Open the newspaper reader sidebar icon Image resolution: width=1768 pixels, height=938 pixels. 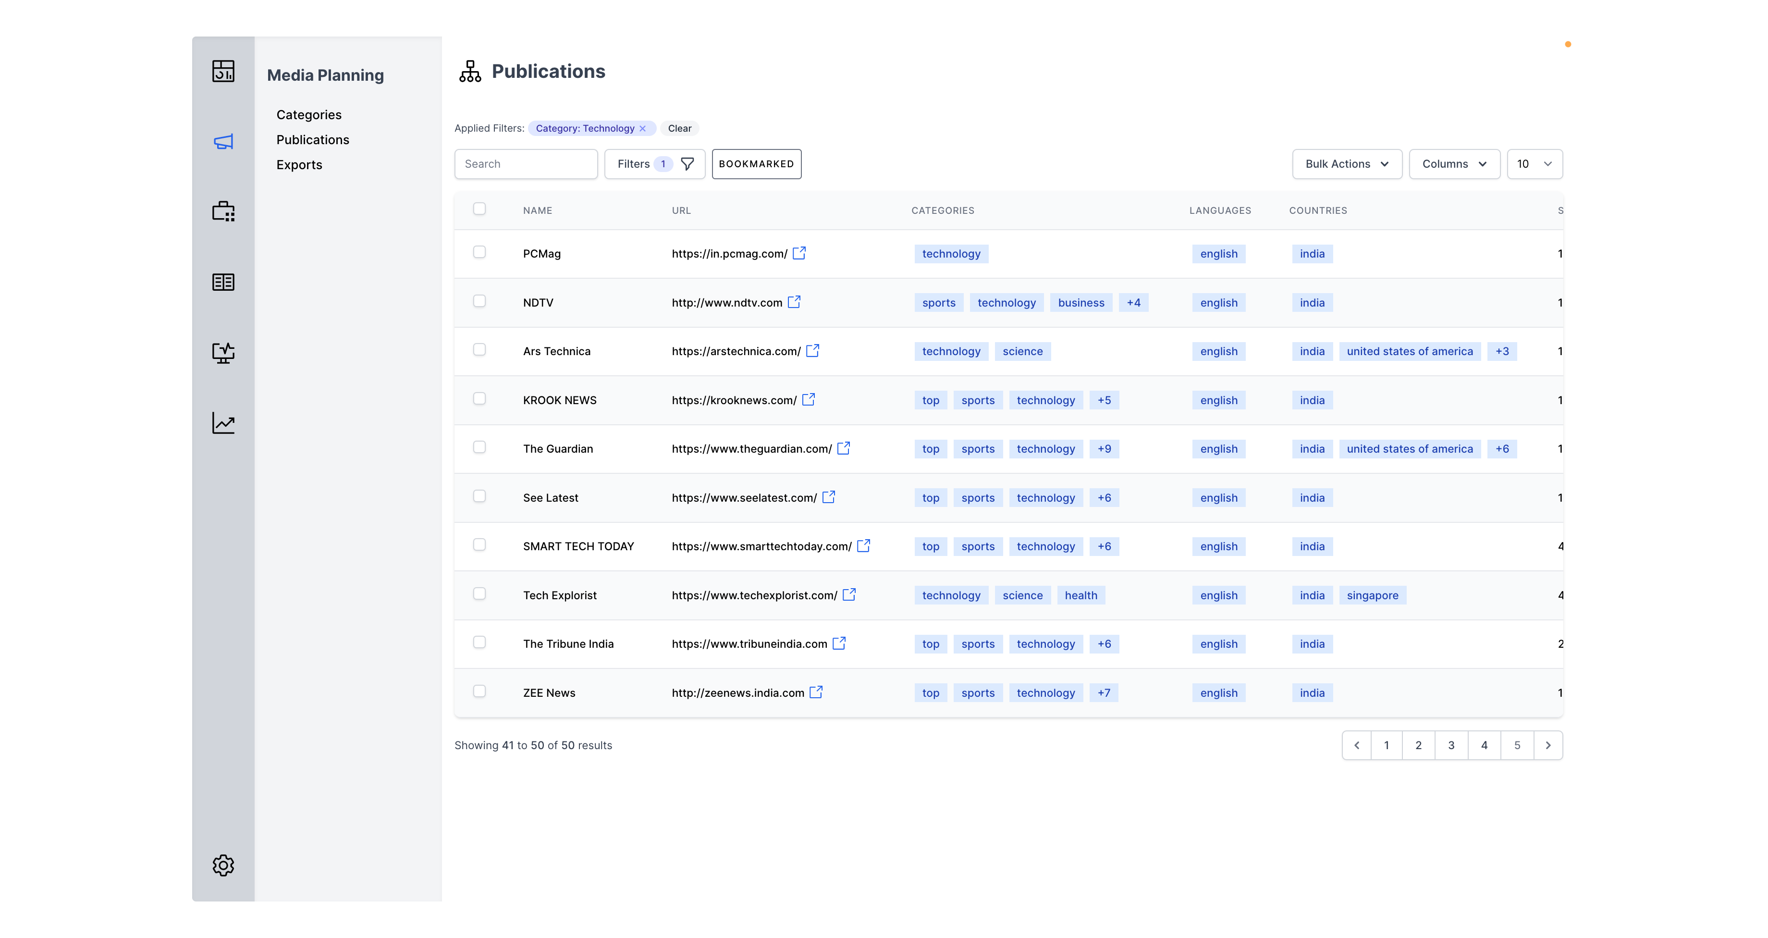pyautogui.click(x=223, y=282)
